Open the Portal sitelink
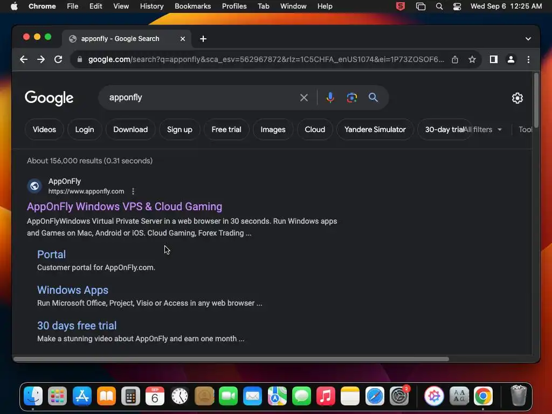This screenshot has height=414, width=552. point(51,254)
